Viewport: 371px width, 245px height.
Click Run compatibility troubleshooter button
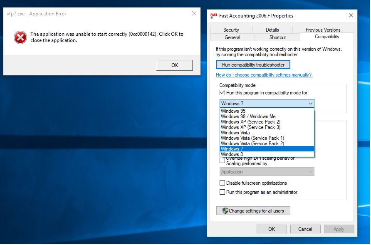(x=253, y=65)
